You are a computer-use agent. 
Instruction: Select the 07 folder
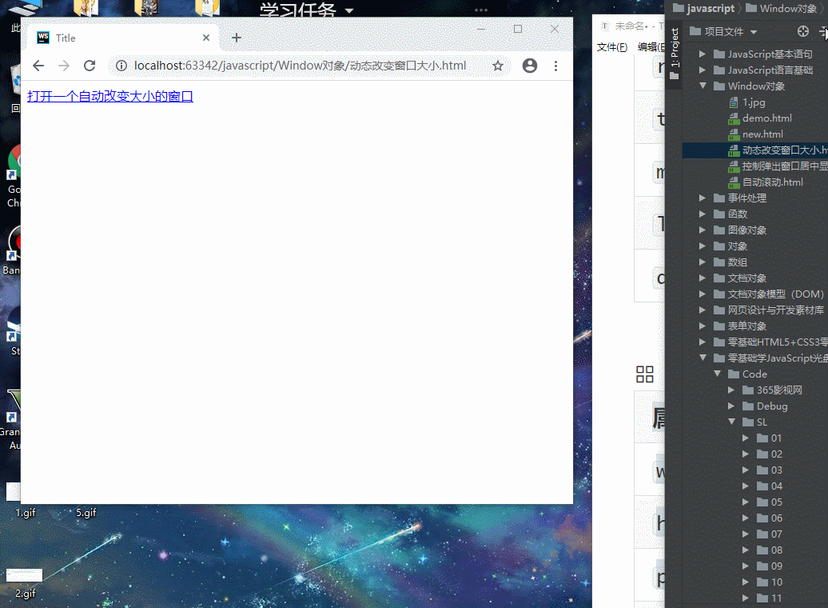770,534
